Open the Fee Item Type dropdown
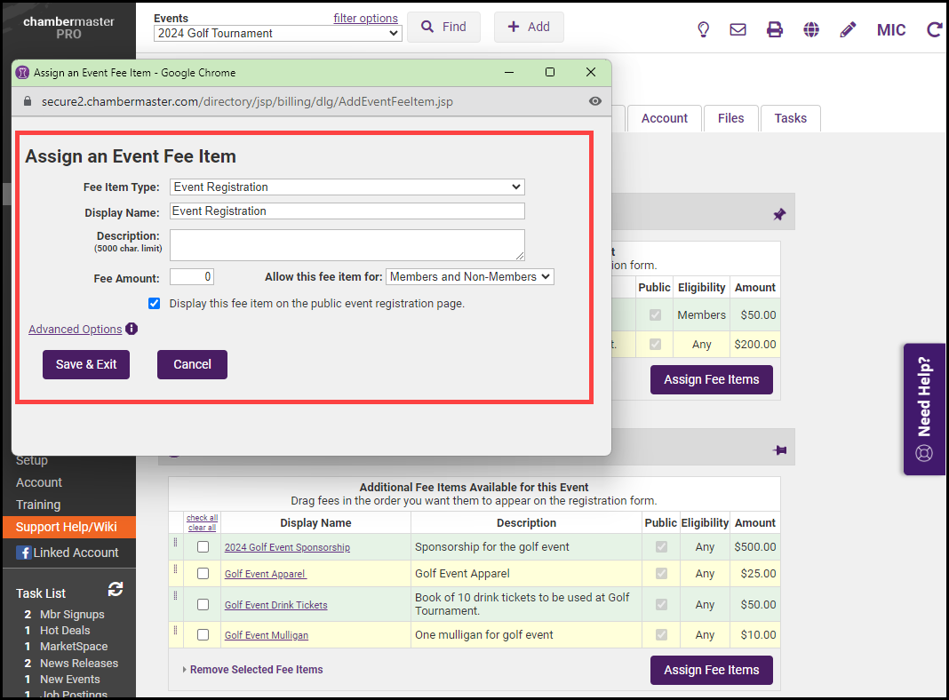 click(x=347, y=187)
